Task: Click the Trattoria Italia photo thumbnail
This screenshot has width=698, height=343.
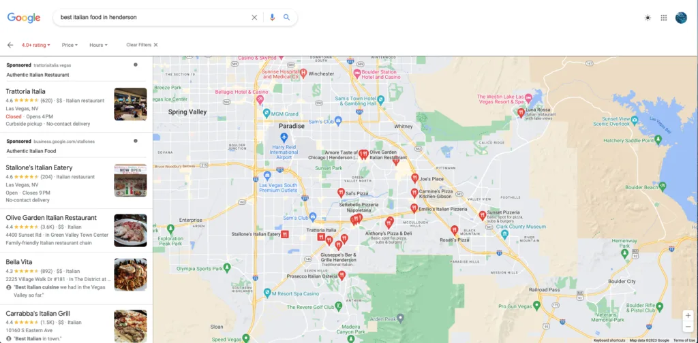Action: tap(130, 104)
